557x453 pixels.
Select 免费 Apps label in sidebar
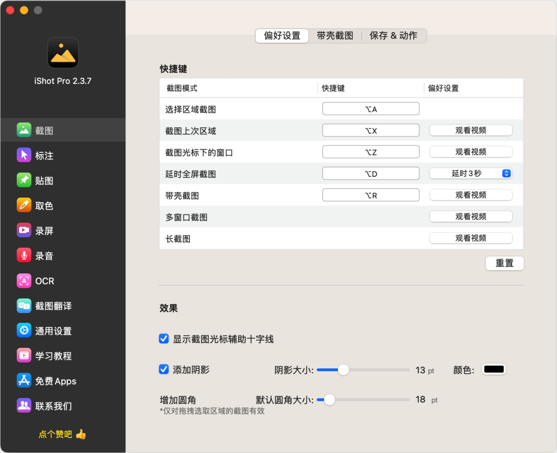click(x=56, y=381)
